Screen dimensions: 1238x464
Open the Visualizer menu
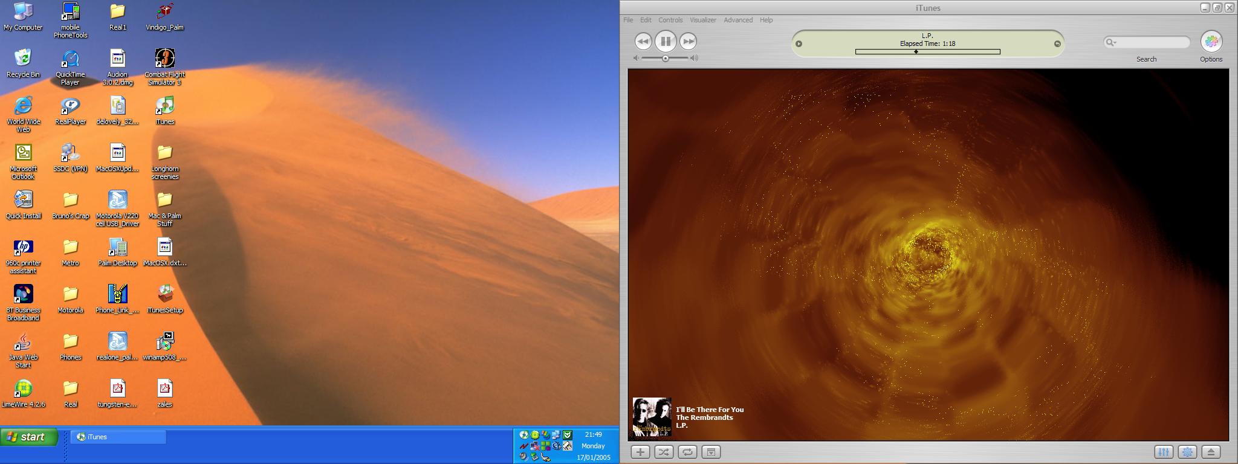click(x=702, y=20)
